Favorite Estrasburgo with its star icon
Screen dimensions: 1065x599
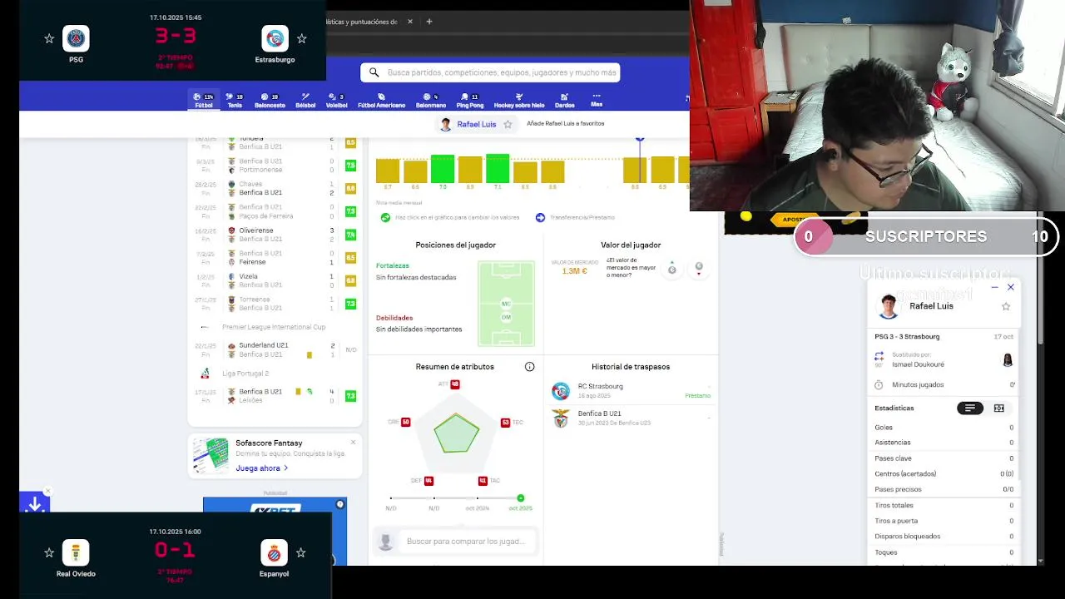pyautogui.click(x=301, y=38)
